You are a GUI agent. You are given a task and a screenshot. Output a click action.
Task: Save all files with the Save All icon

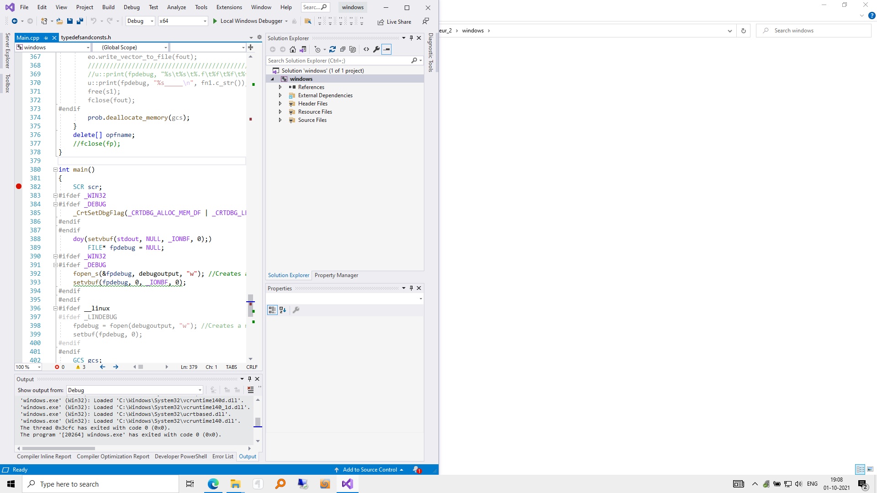(x=80, y=21)
